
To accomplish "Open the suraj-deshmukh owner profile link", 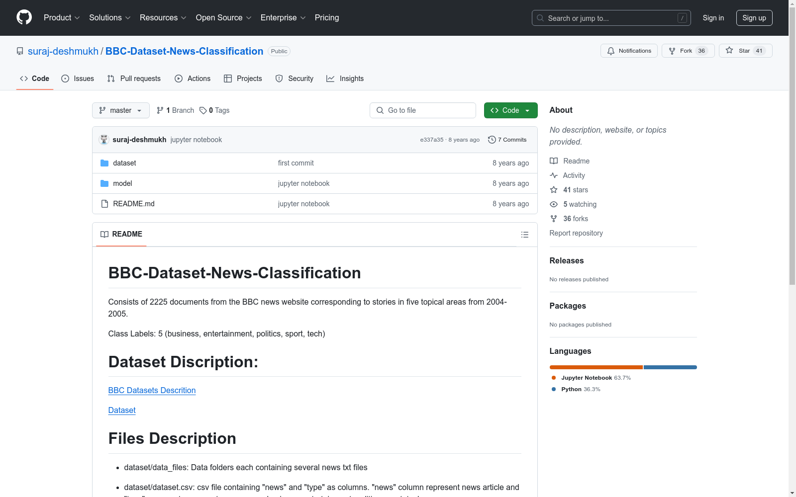I will click(63, 51).
